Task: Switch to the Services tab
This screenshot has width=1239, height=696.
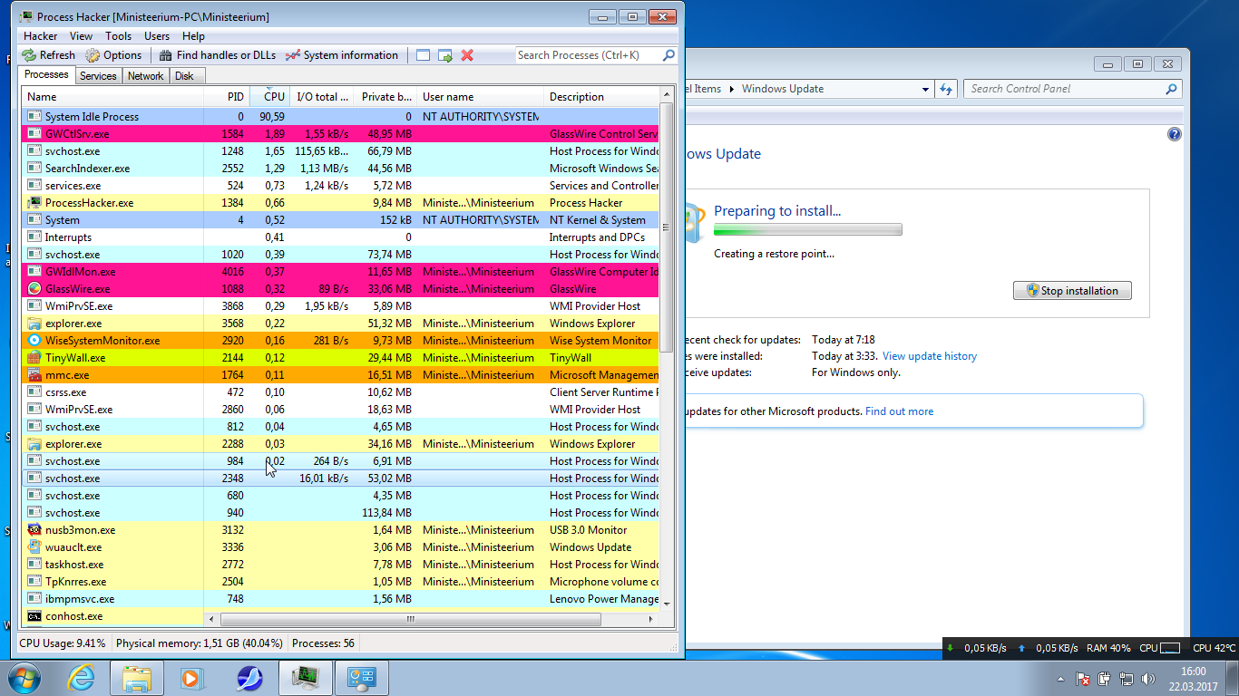Action: (x=98, y=76)
